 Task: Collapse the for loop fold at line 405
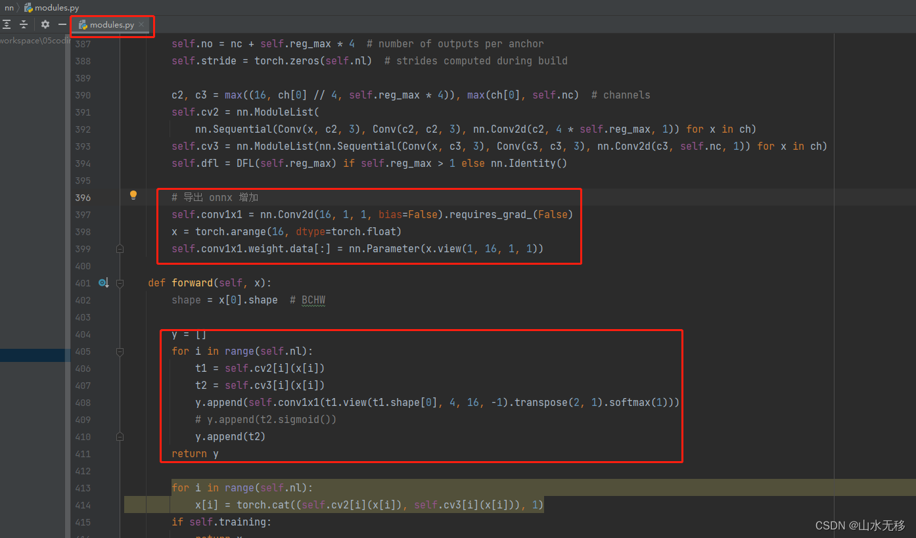[x=120, y=351]
